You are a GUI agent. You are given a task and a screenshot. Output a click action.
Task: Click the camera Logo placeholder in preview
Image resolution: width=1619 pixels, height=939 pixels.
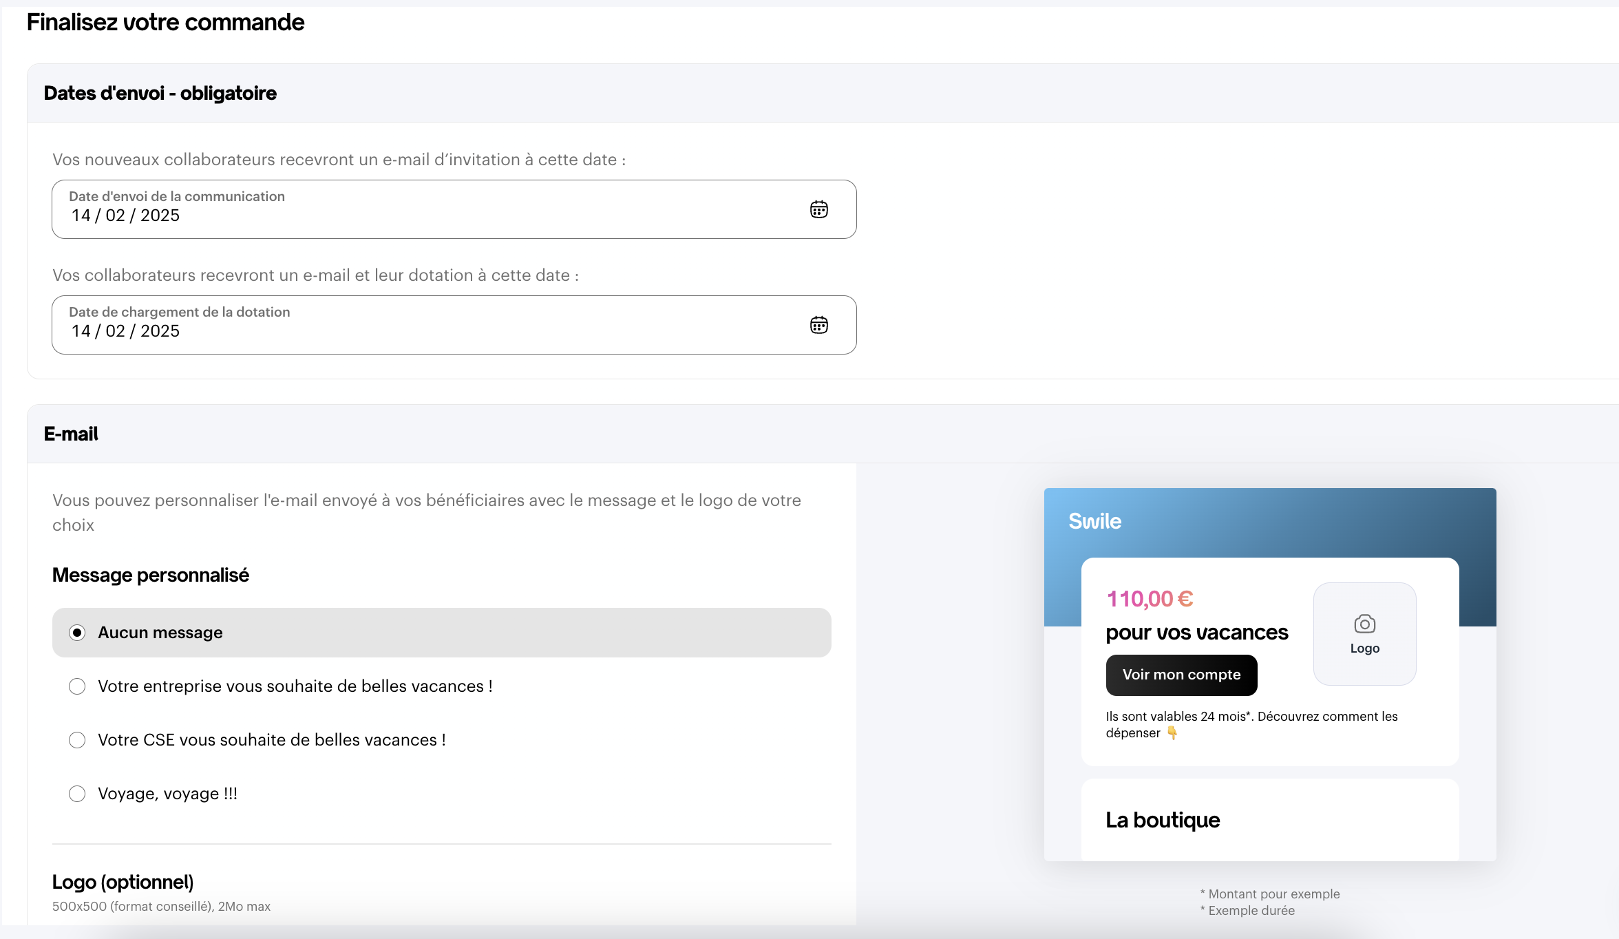[1364, 634]
